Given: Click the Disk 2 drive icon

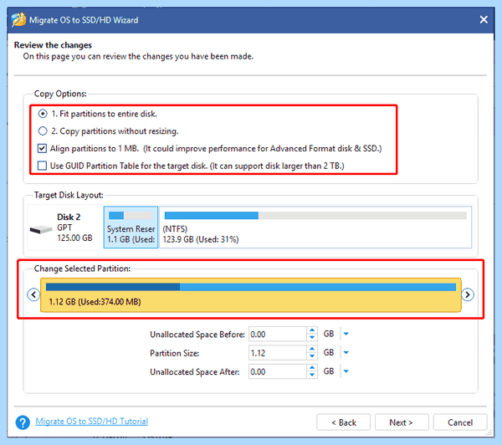Looking at the screenshot, I should point(41,229).
